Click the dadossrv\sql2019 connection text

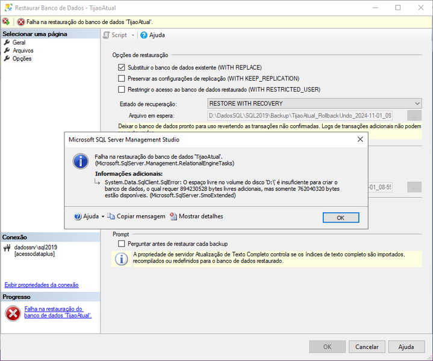[36, 247]
